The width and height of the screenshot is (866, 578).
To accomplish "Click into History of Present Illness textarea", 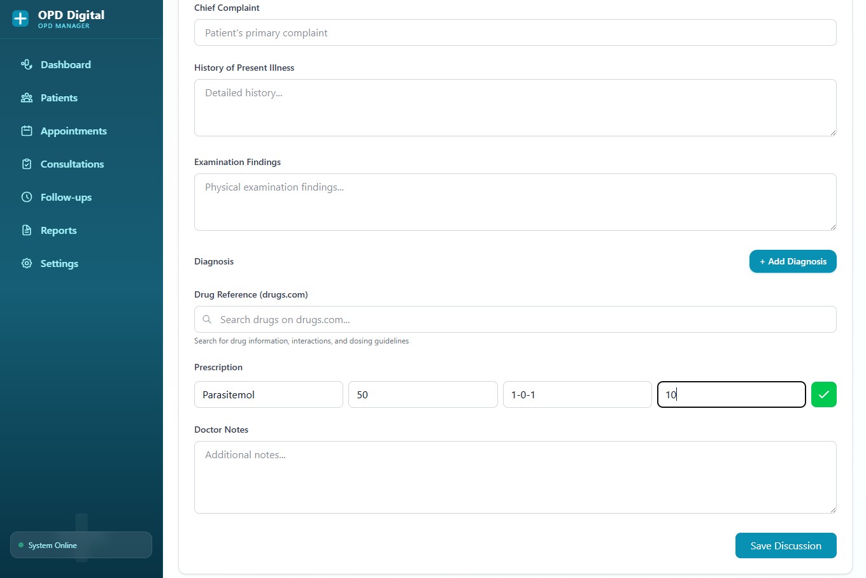I will [x=515, y=108].
